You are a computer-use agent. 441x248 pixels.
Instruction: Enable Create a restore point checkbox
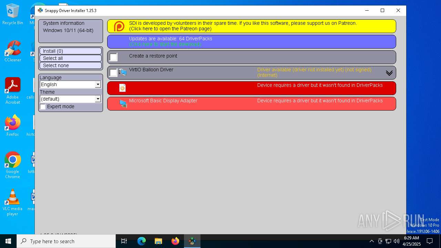[113, 57]
